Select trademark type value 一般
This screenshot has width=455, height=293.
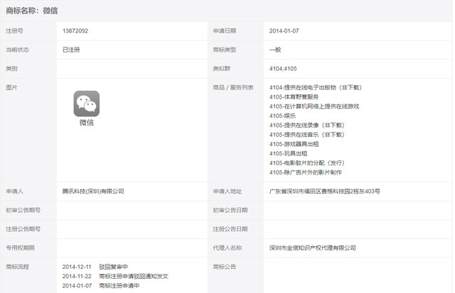pyautogui.click(x=275, y=50)
